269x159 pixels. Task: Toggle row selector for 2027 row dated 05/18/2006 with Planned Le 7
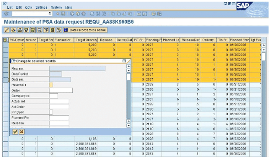pyautogui.click(x=6, y=114)
